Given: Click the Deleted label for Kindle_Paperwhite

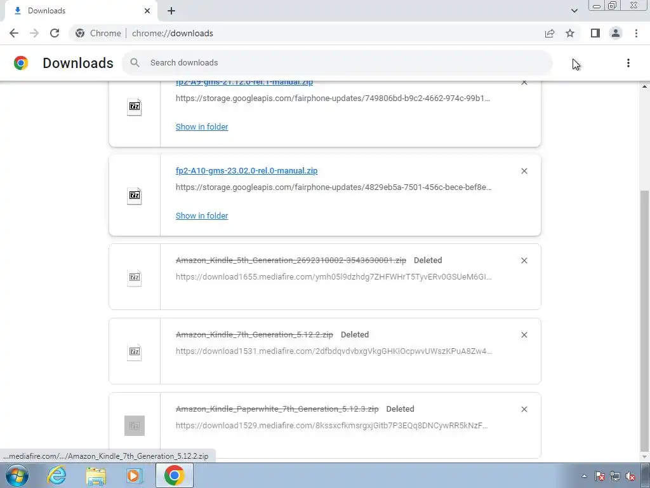Looking at the screenshot, I should (401, 409).
